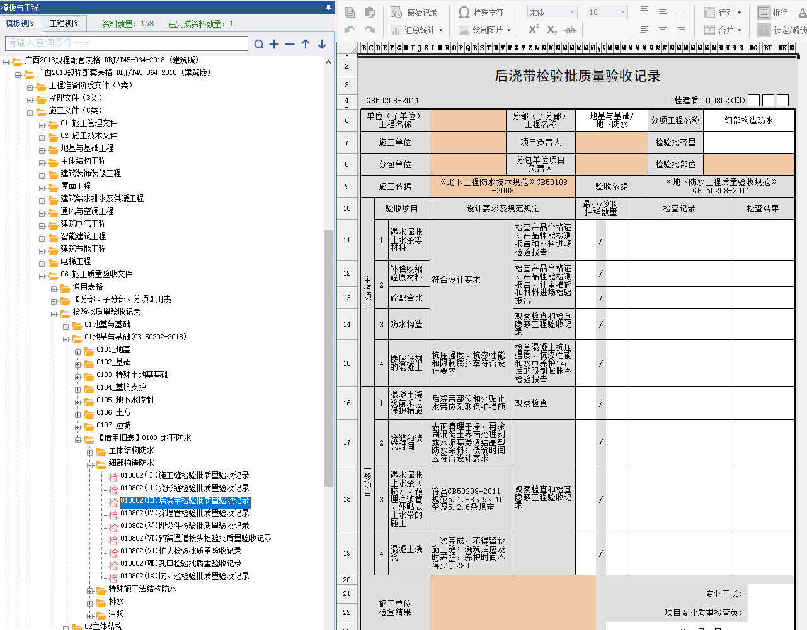The image size is (807, 630).
Task: Tick second checkbox after 010802(Ⅲ)
Action: tap(768, 100)
